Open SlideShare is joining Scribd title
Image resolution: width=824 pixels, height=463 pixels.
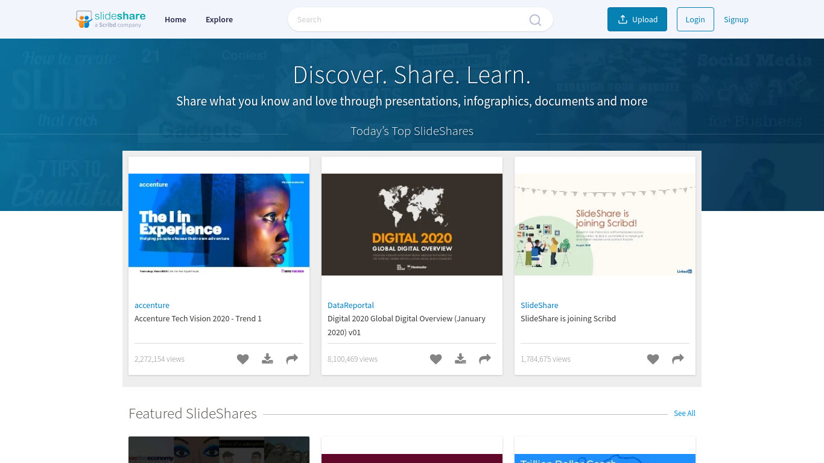click(568, 318)
